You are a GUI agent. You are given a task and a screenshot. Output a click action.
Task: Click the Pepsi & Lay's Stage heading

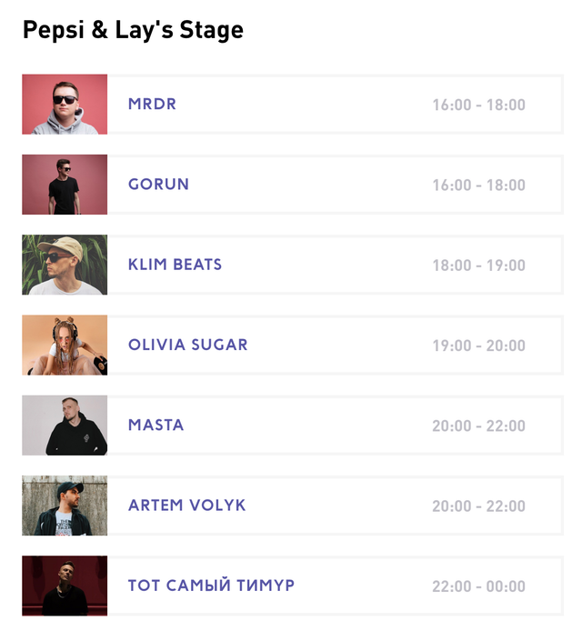(x=133, y=30)
